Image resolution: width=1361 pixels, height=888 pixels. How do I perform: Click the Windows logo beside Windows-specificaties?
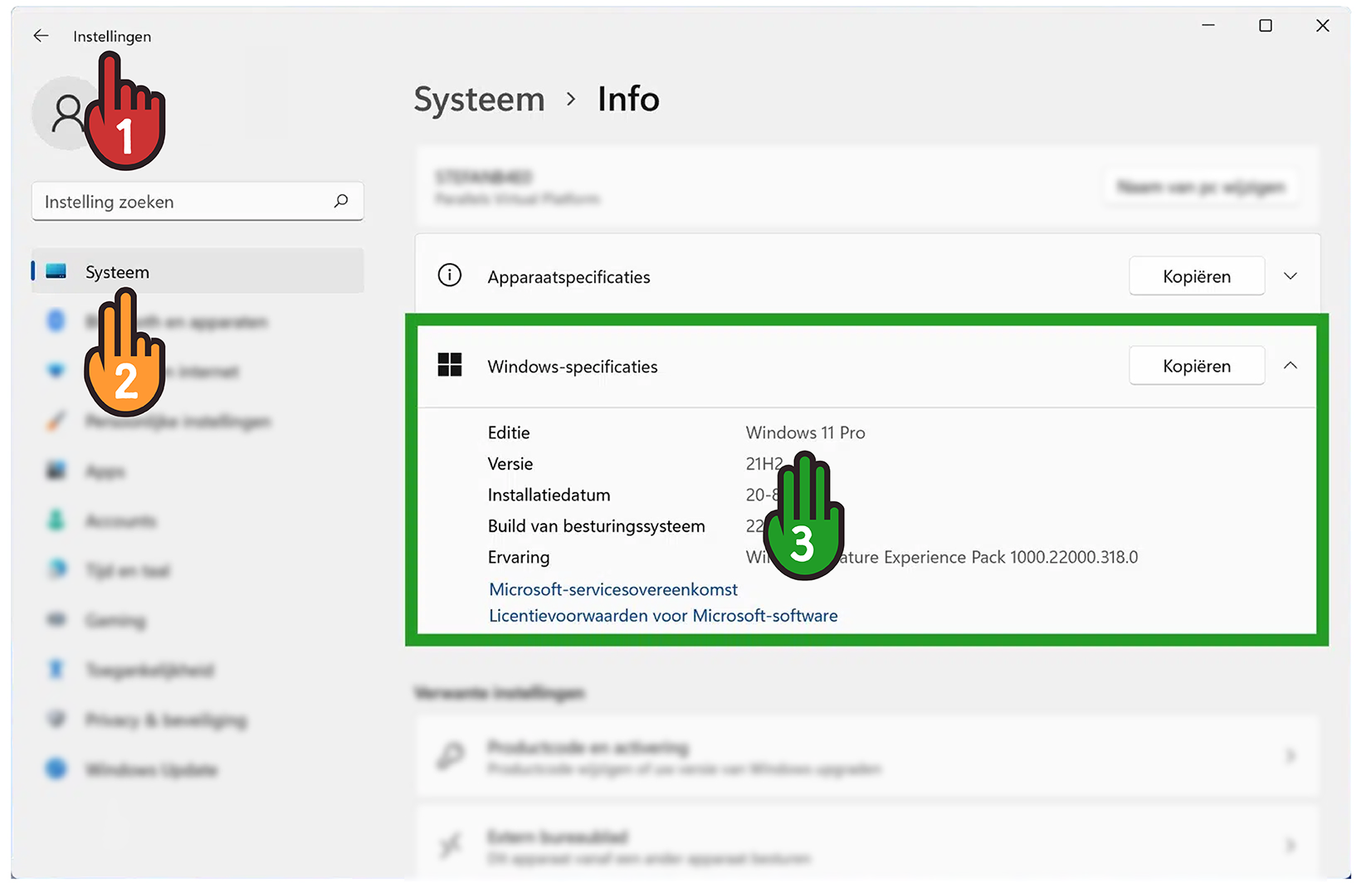coord(450,365)
